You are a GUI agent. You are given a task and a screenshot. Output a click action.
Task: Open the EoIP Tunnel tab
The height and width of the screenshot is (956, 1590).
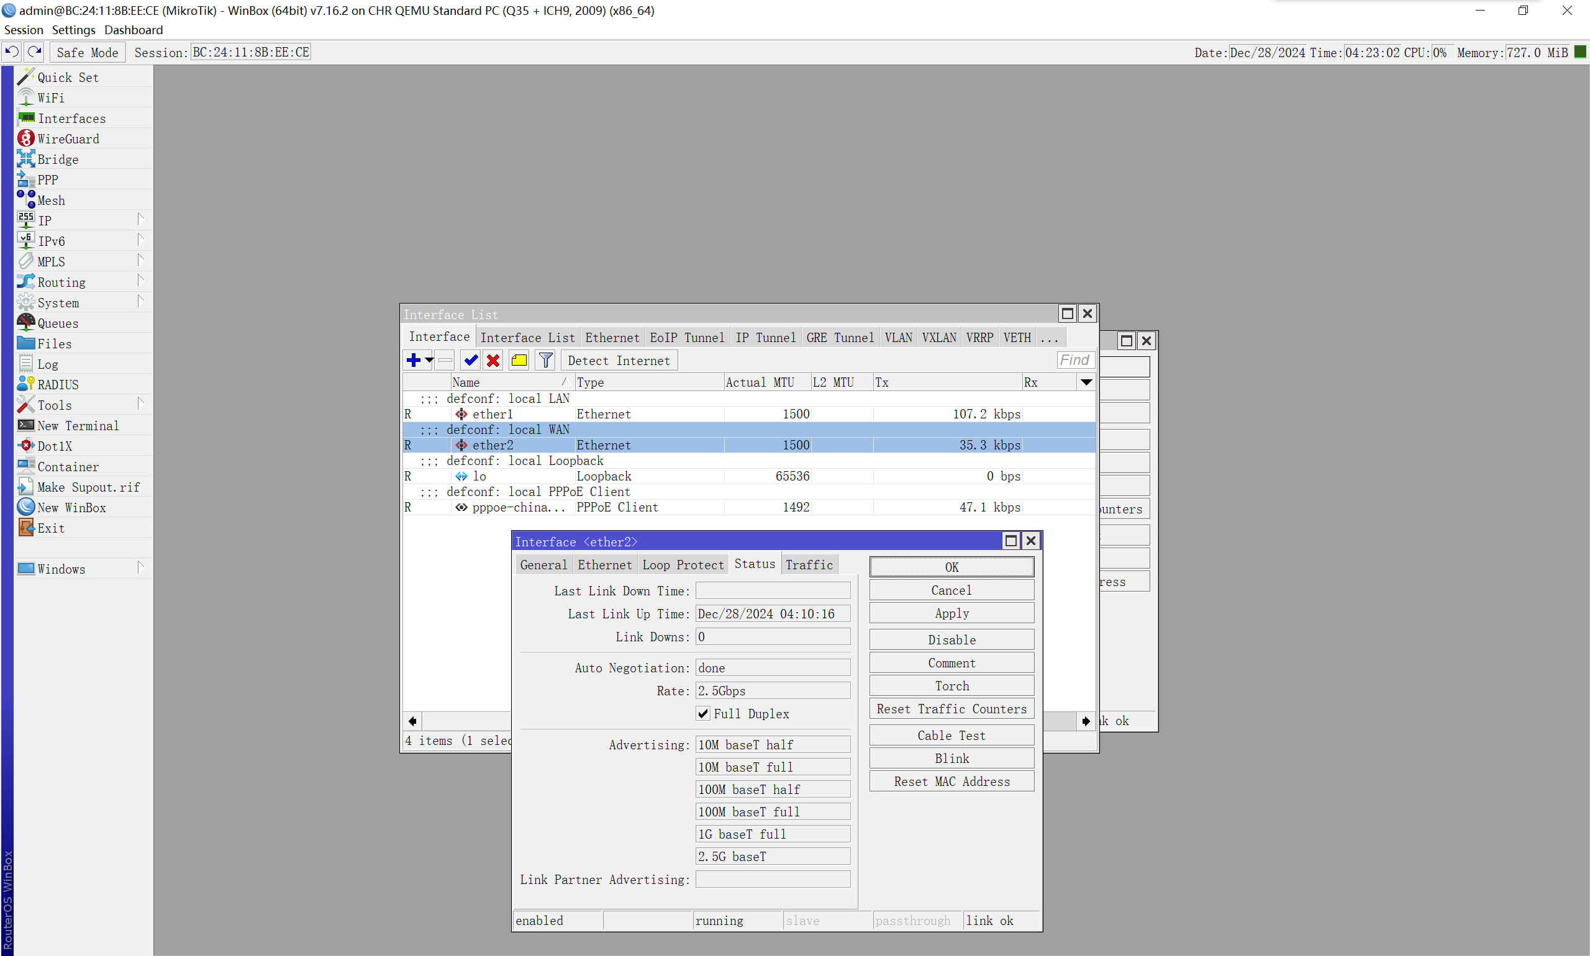coord(687,338)
